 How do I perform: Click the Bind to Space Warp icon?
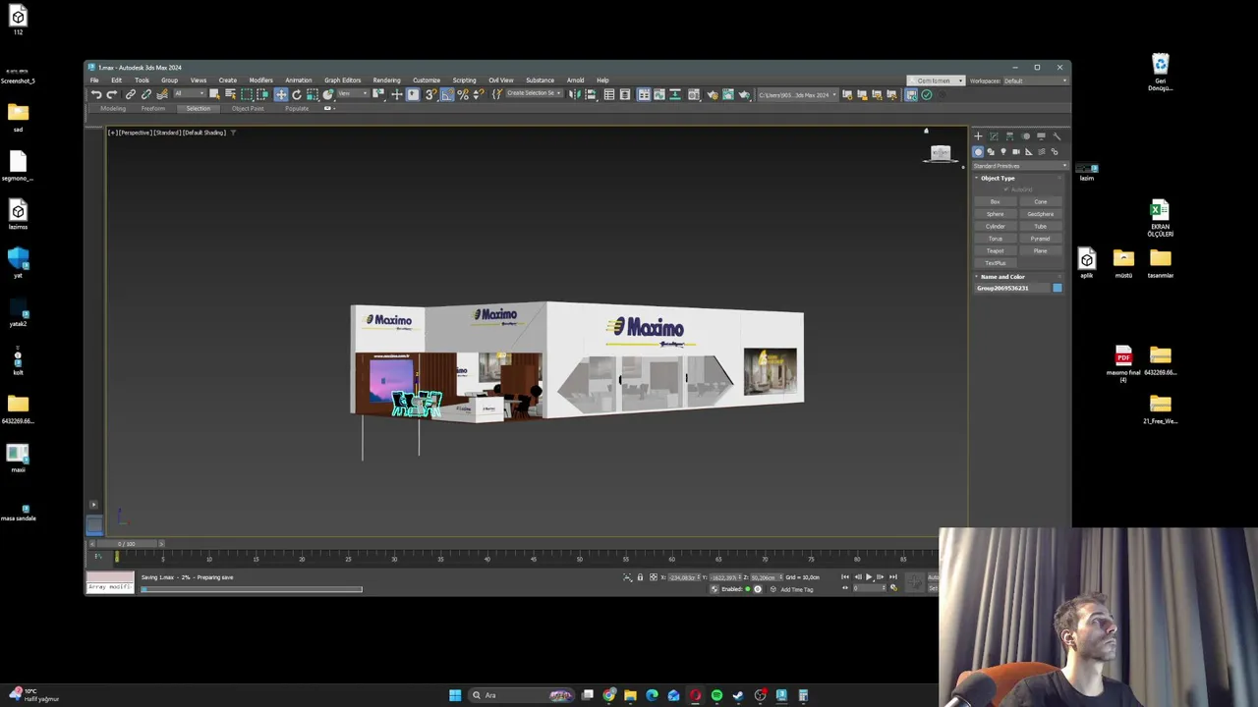162,94
